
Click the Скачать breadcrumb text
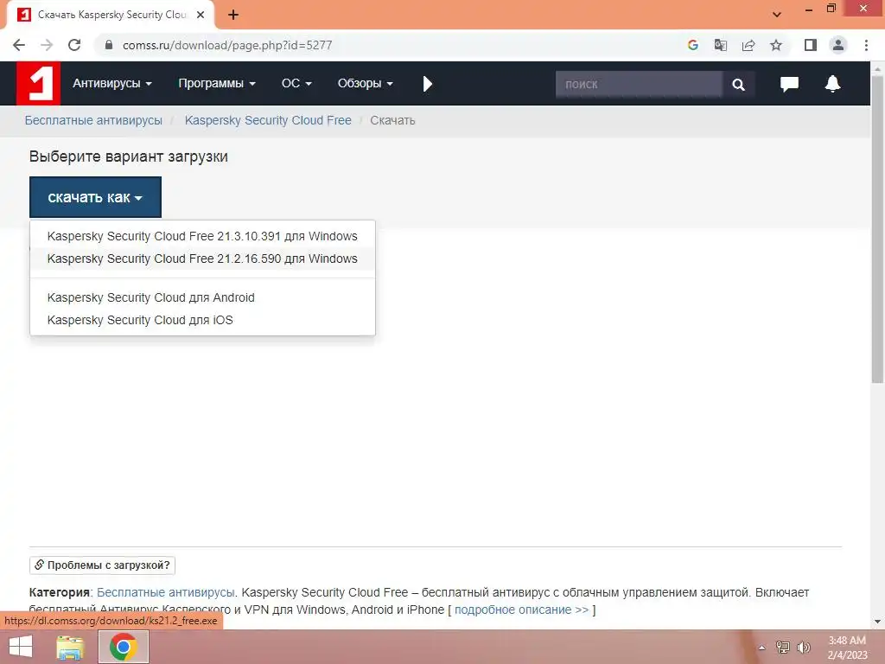coord(393,120)
